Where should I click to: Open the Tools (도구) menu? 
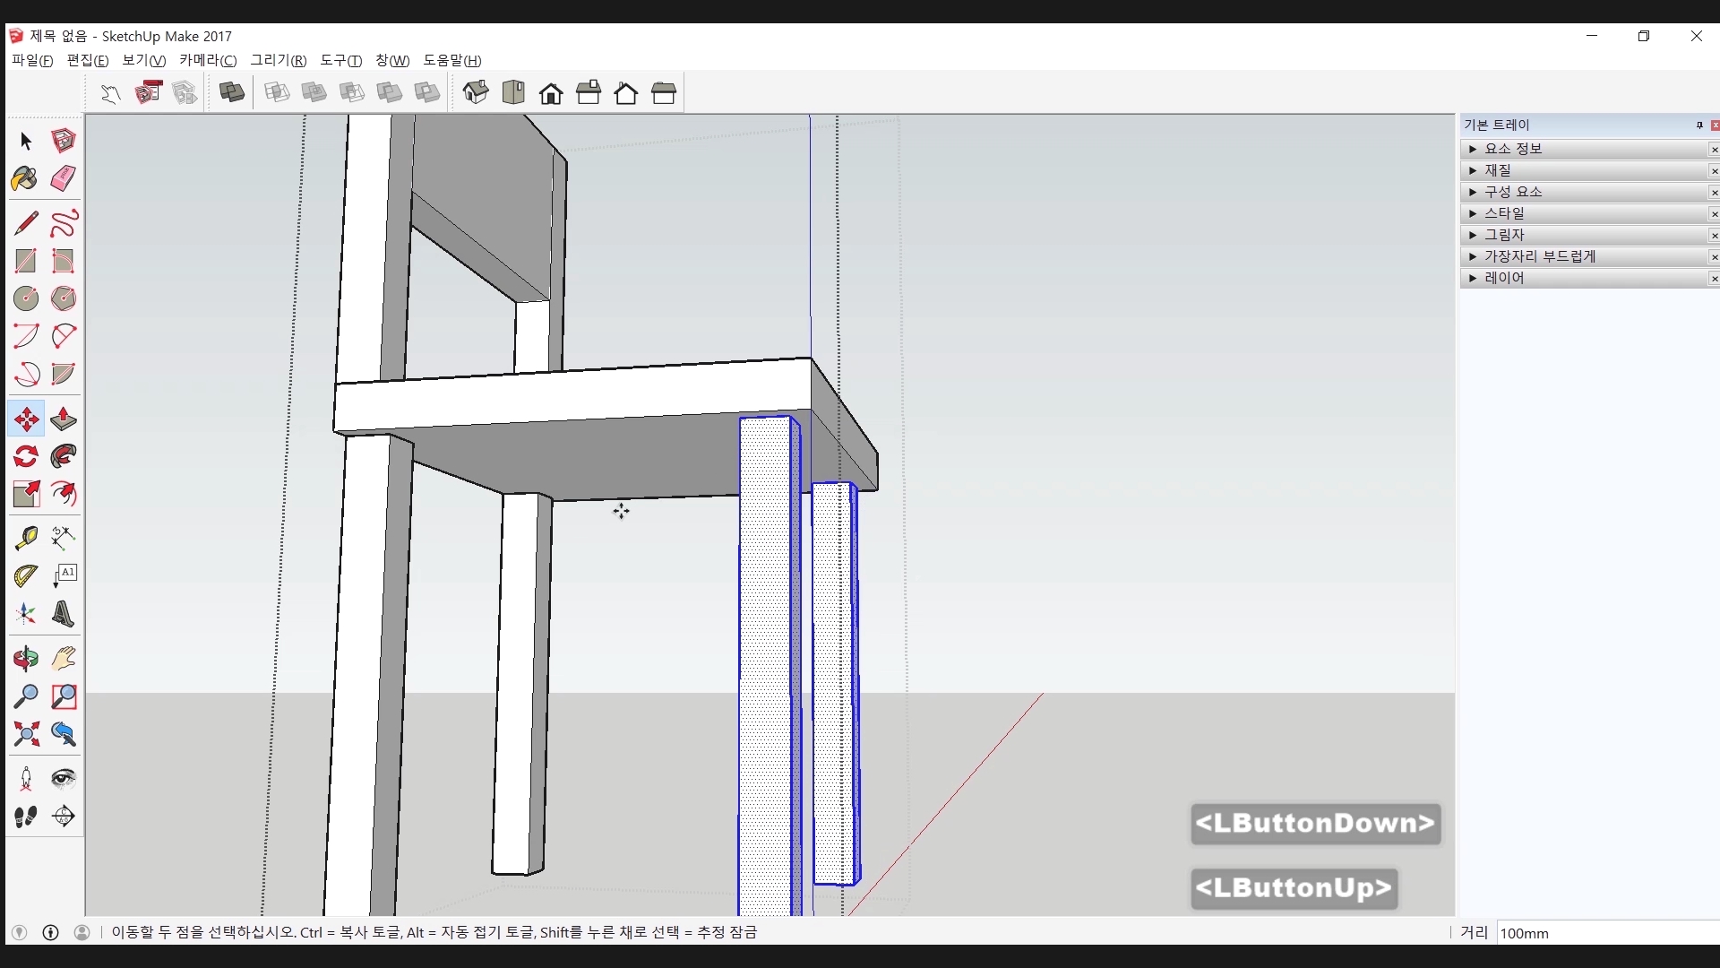[340, 60]
